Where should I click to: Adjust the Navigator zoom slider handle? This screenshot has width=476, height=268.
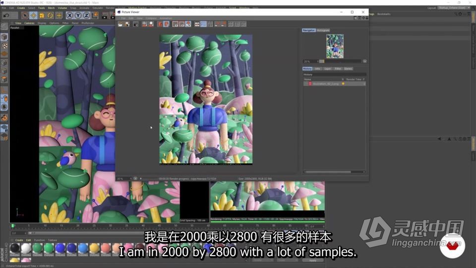[322, 62]
